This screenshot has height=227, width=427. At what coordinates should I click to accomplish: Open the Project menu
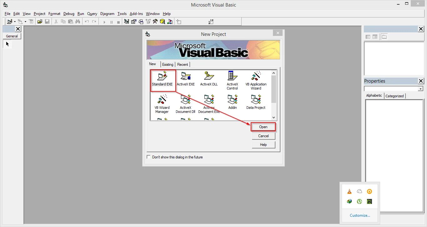coord(39,14)
